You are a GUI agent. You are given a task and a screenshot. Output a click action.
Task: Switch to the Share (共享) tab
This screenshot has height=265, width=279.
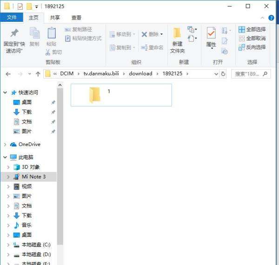click(x=55, y=18)
